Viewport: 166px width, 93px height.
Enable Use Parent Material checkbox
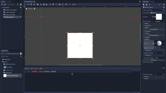tap(155, 58)
